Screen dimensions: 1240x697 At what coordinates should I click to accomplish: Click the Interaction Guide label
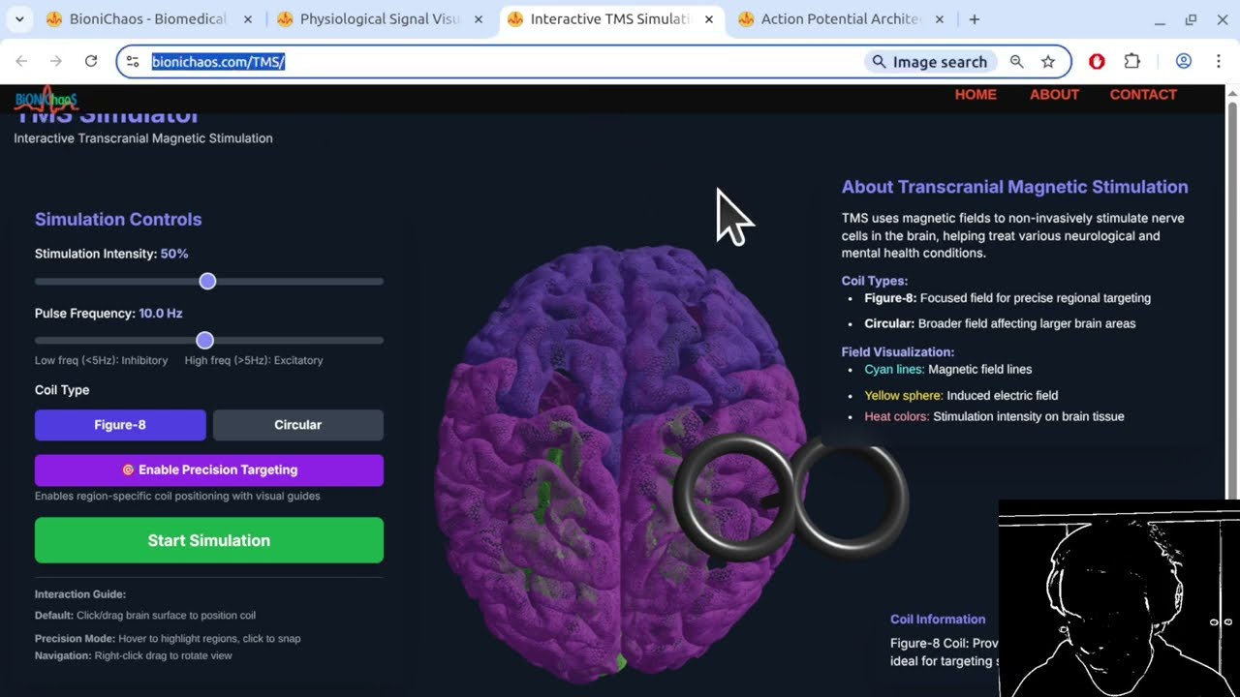point(80,594)
